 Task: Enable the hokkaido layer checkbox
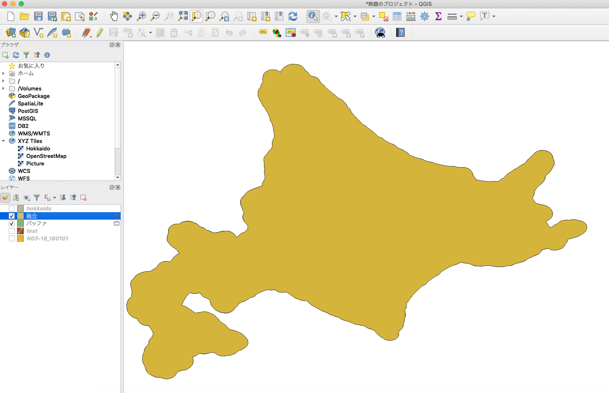[x=12, y=208]
